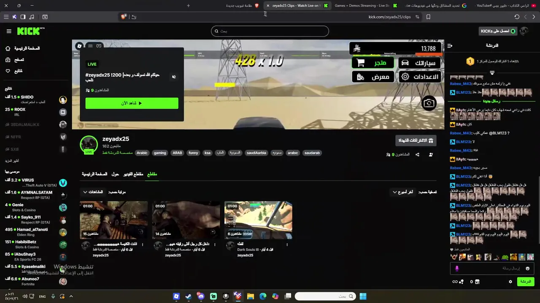Reload the page
540x303 pixels.
517,17
